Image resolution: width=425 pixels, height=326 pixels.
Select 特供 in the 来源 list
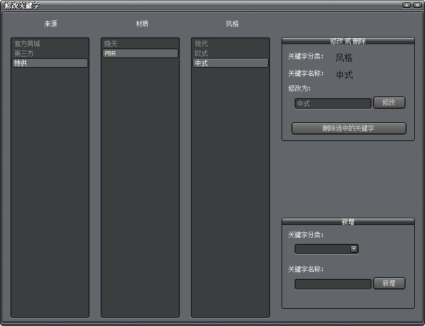click(50, 63)
